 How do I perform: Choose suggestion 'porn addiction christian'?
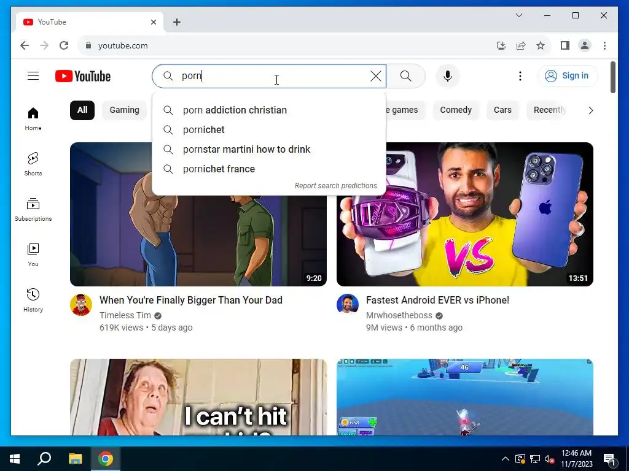click(269, 110)
